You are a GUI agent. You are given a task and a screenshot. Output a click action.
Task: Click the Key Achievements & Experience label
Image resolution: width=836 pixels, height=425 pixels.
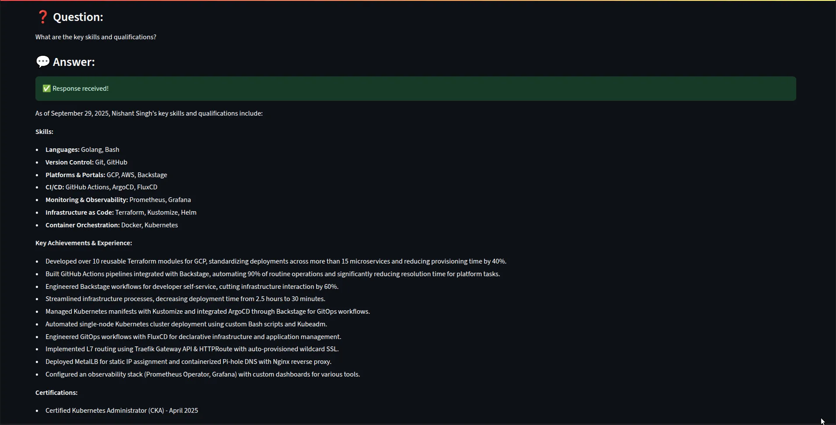[x=83, y=243]
